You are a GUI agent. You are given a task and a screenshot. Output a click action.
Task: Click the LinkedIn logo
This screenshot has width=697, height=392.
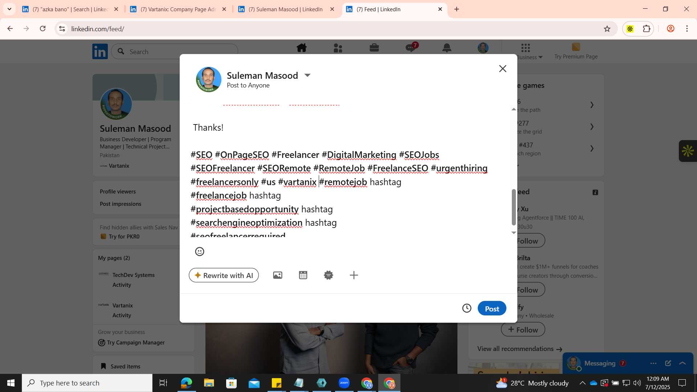100,52
